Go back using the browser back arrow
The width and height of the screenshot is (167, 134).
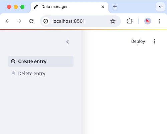click(7, 21)
